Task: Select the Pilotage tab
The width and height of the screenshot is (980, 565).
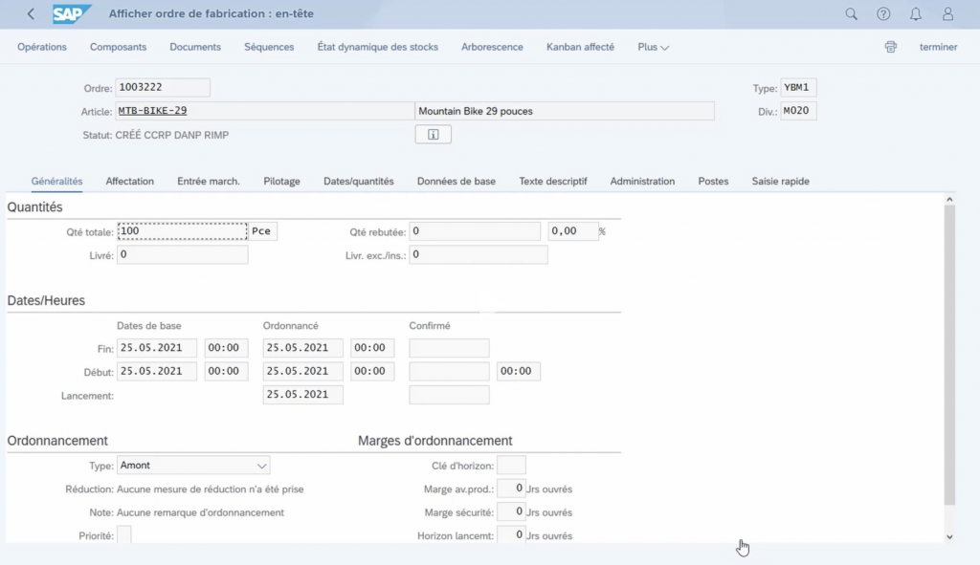Action: tap(281, 181)
